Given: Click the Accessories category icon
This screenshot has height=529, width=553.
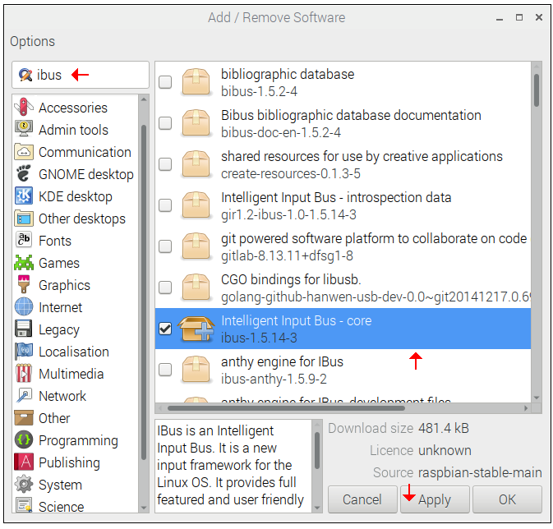Looking at the screenshot, I should point(24,108).
